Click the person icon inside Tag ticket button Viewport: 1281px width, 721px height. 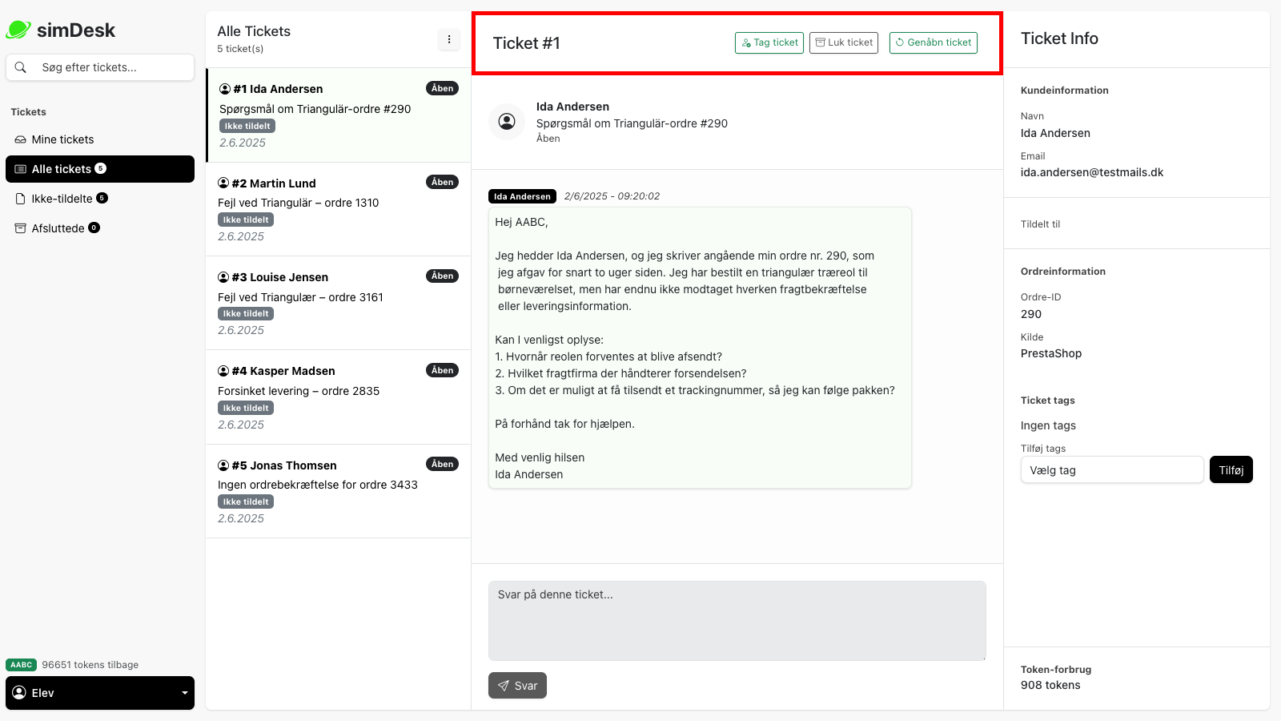[x=745, y=42]
